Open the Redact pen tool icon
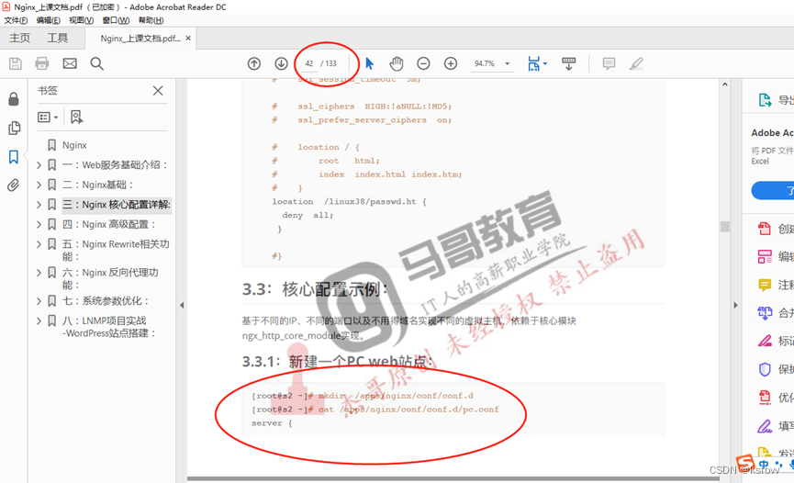 point(764,341)
